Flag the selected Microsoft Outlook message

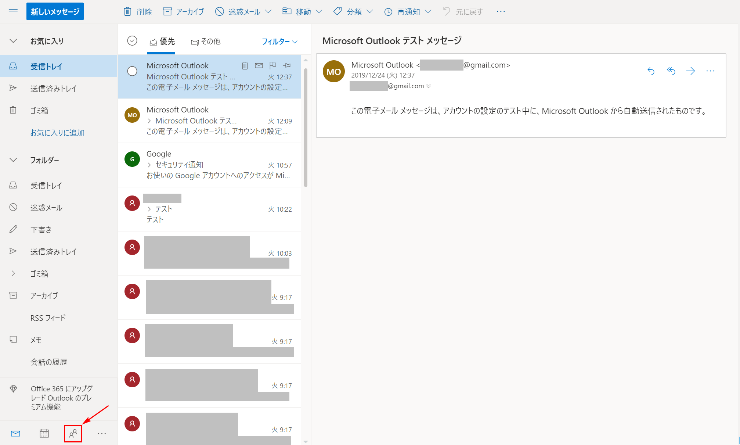(272, 65)
